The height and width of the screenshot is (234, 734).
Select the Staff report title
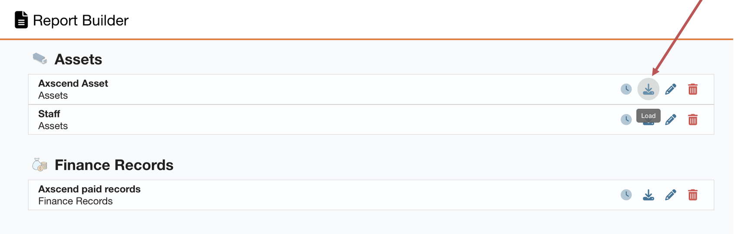point(49,114)
